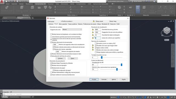Toggle 'Mostrar barras de desplazam. en la ventana de dibujo'

(x=51, y=34)
